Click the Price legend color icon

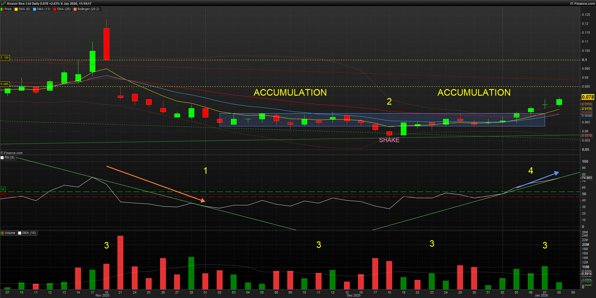coord(2,9)
